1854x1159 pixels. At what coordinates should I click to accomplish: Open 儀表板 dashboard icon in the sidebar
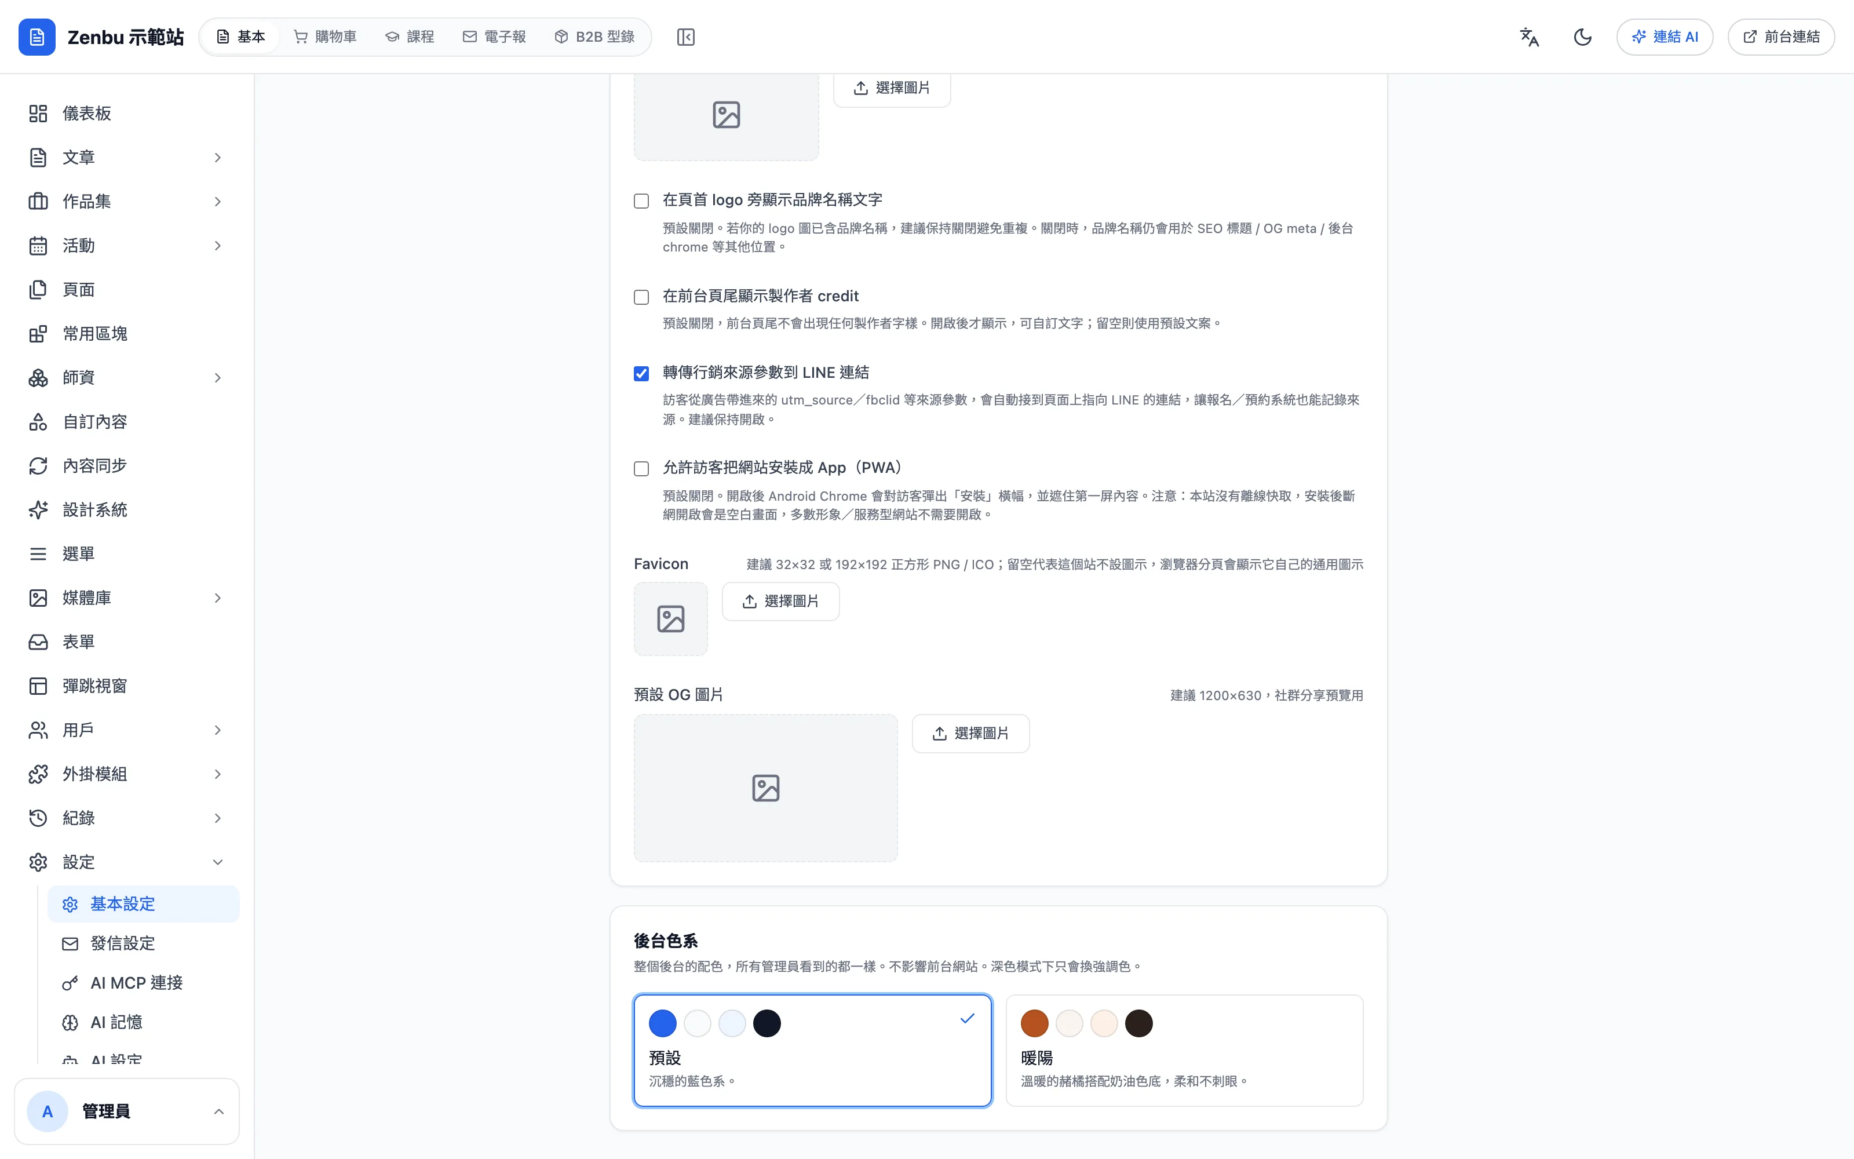pyautogui.click(x=38, y=114)
